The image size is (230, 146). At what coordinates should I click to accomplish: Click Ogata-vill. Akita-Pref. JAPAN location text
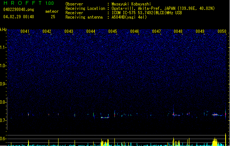[x=163, y=8]
